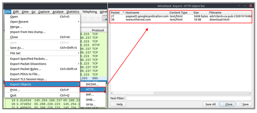Screen dimensions: 257x113
Task: Click red close icon on dialog title bar
Action: point(251,5)
